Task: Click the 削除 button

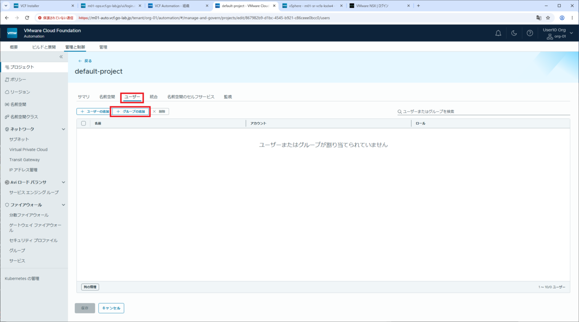Action: pos(159,112)
